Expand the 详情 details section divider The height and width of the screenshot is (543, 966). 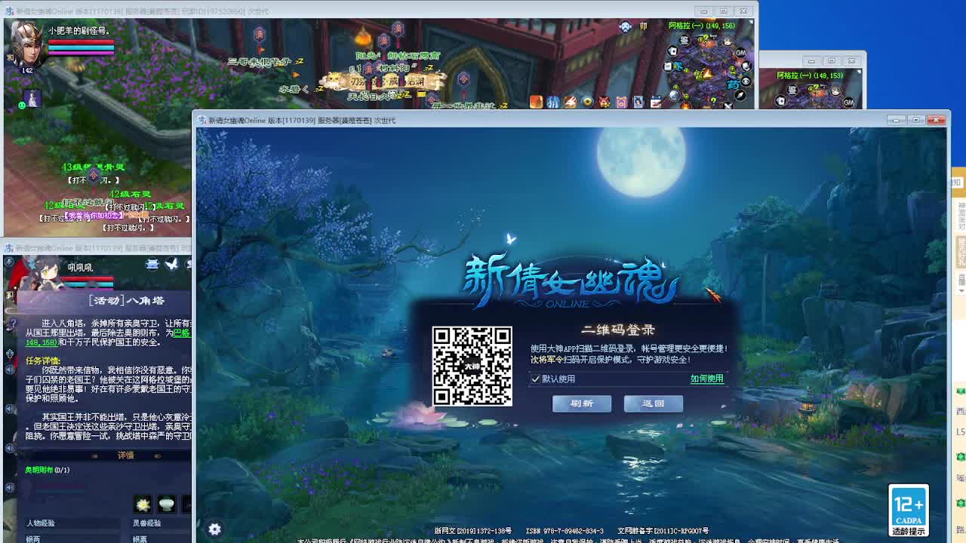tap(125, 456)
